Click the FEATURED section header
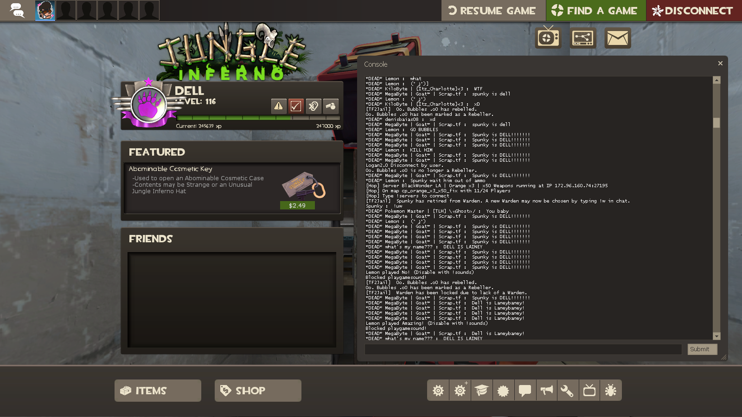 click(157, 152)
